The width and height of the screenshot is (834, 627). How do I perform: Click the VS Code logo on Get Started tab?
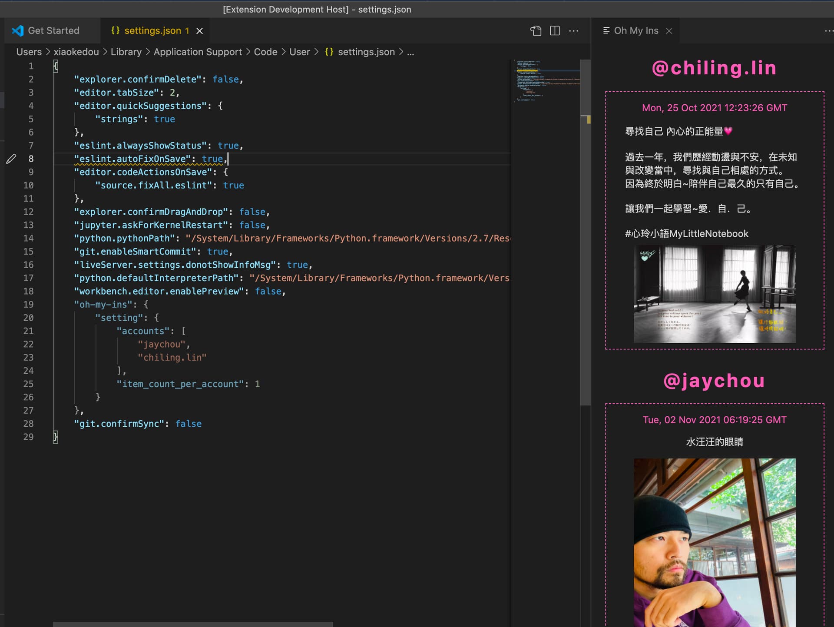18,31
